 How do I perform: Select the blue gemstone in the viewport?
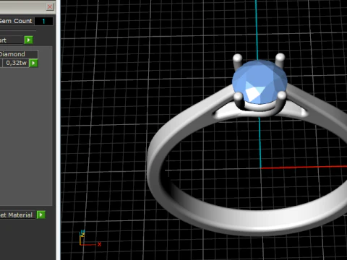pyautogui.click(x=260, y=82)
